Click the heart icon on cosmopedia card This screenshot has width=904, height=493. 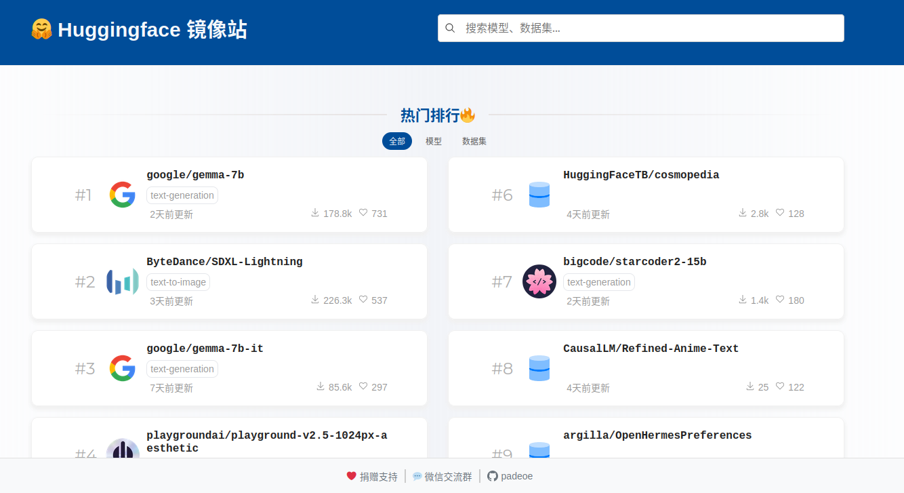tap(780, 213)
